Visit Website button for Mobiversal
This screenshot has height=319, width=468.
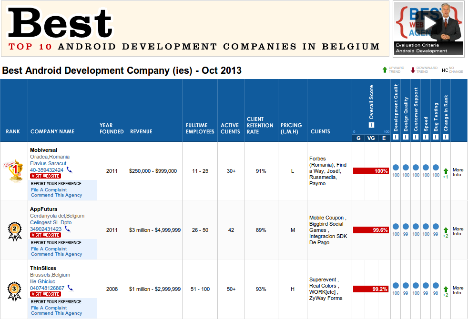45,176
